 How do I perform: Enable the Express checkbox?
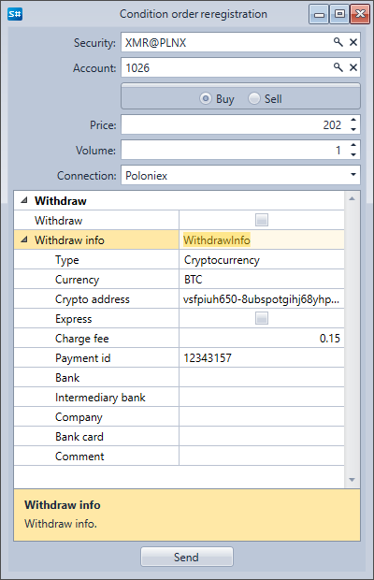(x=262, y=318)
